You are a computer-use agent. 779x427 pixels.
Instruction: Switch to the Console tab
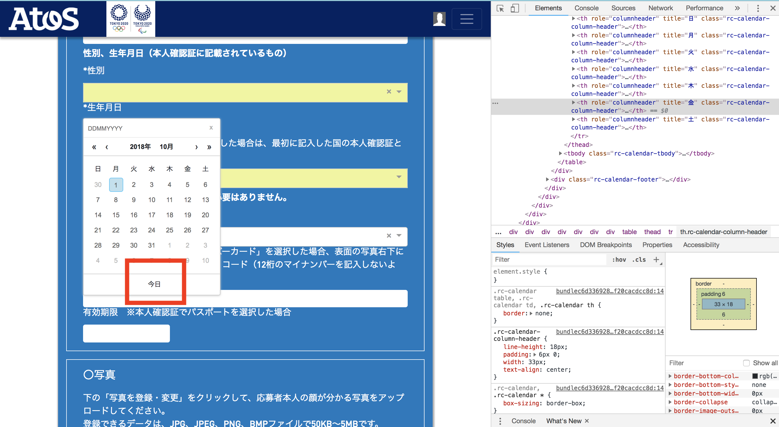click(586, 8)
